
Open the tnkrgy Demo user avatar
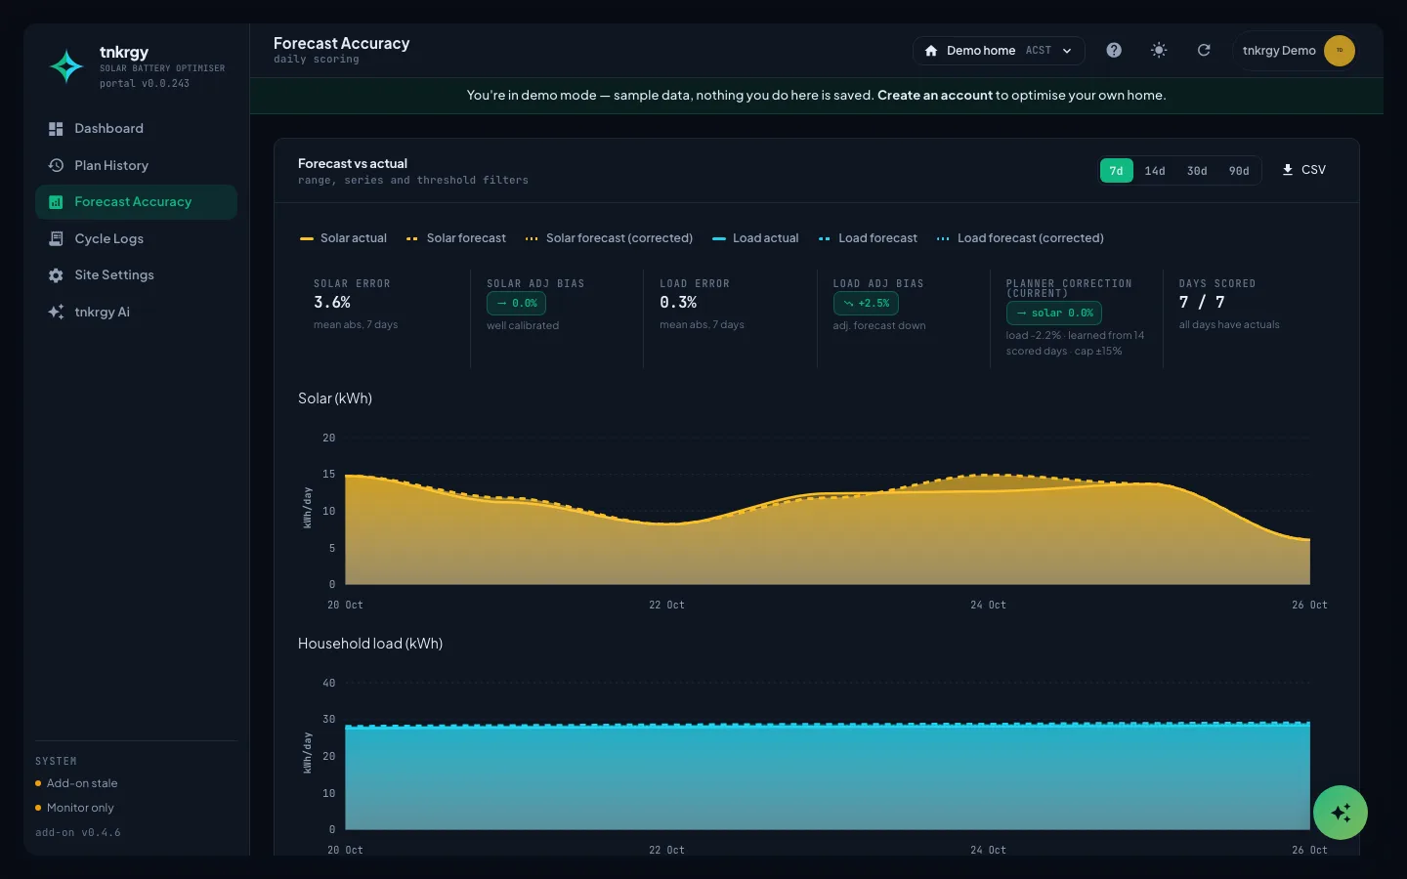click(x=1340, y=51)
